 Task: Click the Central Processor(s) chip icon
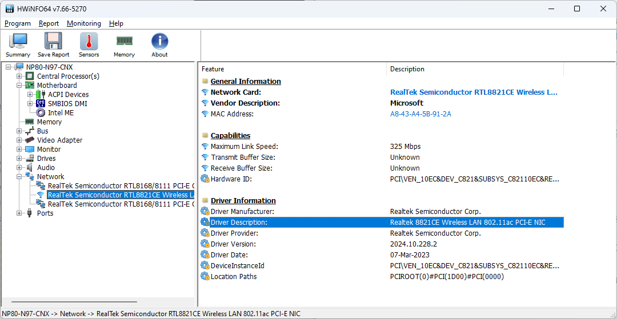click(30, 76)
